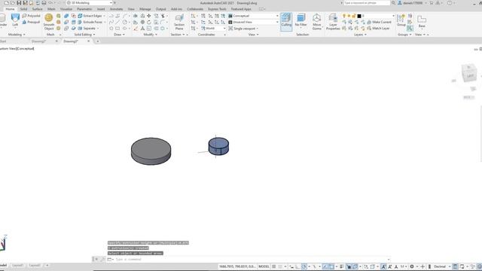This screenshot has width=482, height=271.
Task: Expand the Draw panel
Action: click(x=119, y=35)
